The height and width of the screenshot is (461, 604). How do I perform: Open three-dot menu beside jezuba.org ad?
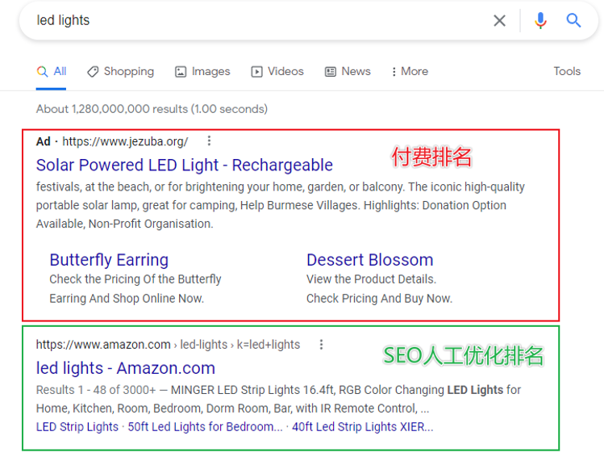pyautogui.click(x=210, y=141)
